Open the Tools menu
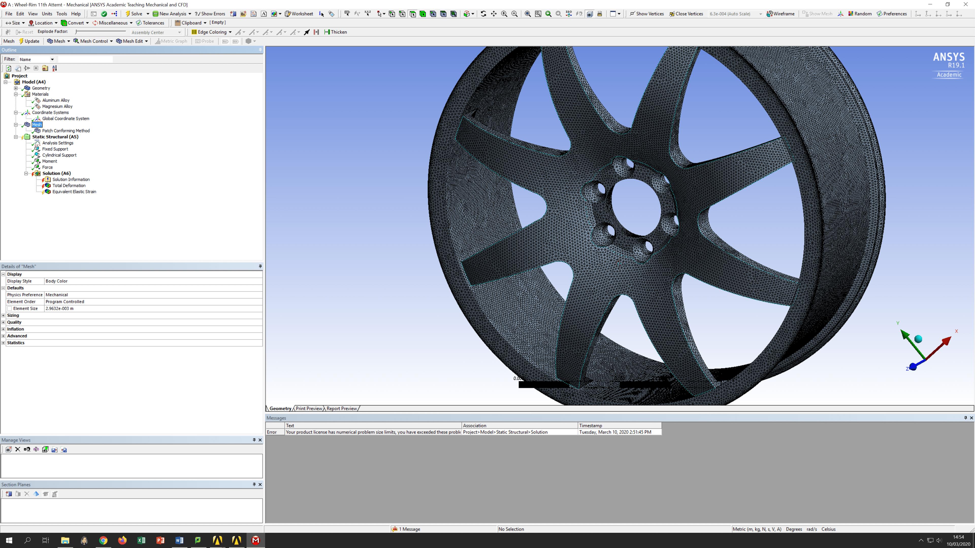975x548 pixels. click(61, 14)
